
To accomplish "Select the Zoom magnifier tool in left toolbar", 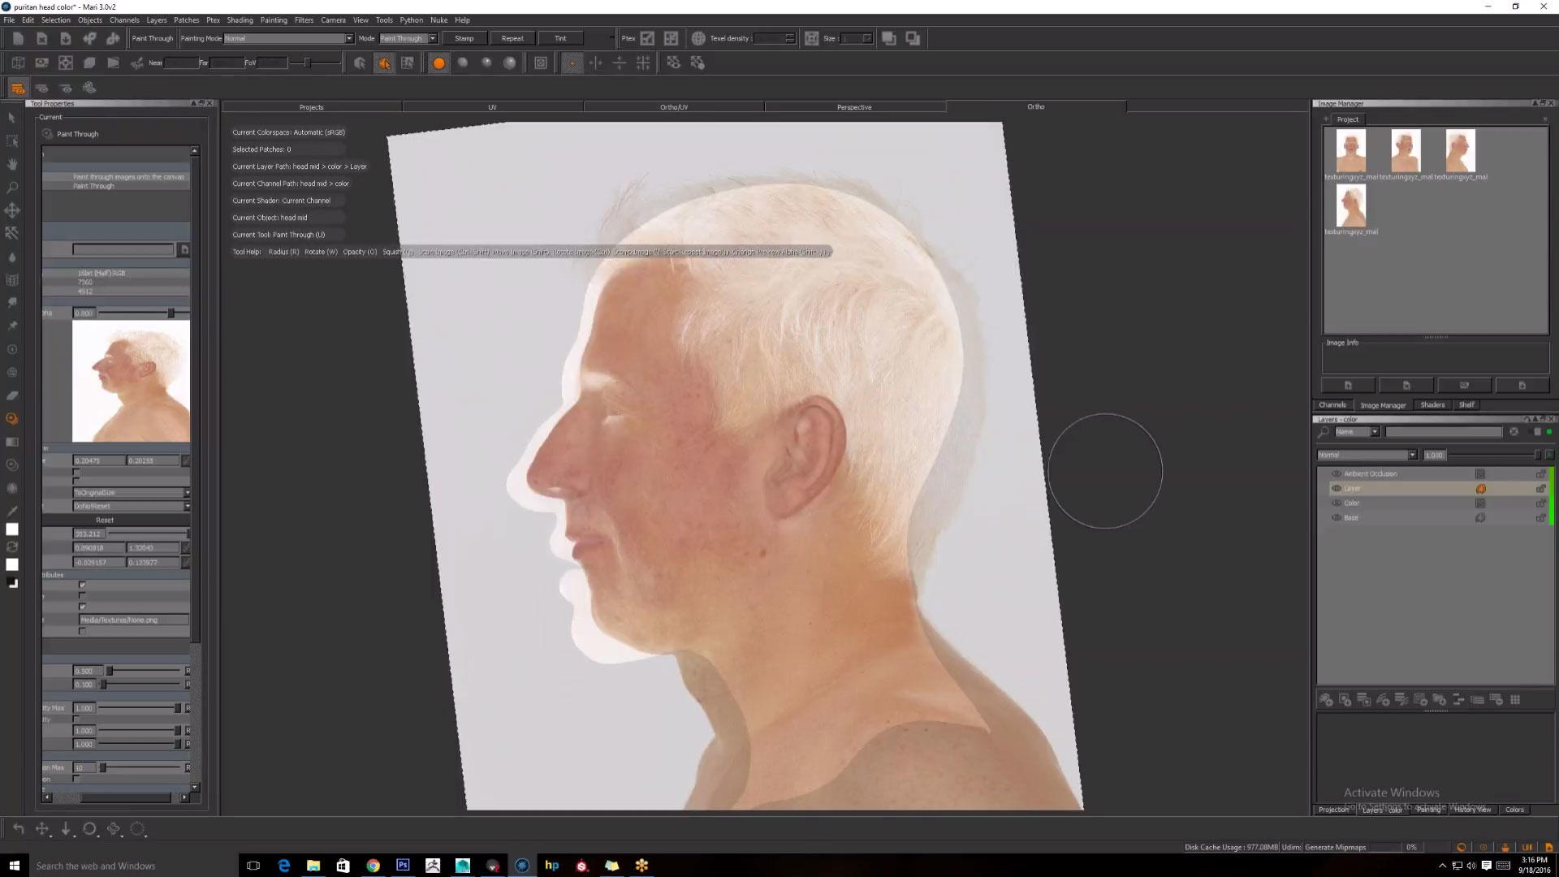I will [x=12, y=188].
